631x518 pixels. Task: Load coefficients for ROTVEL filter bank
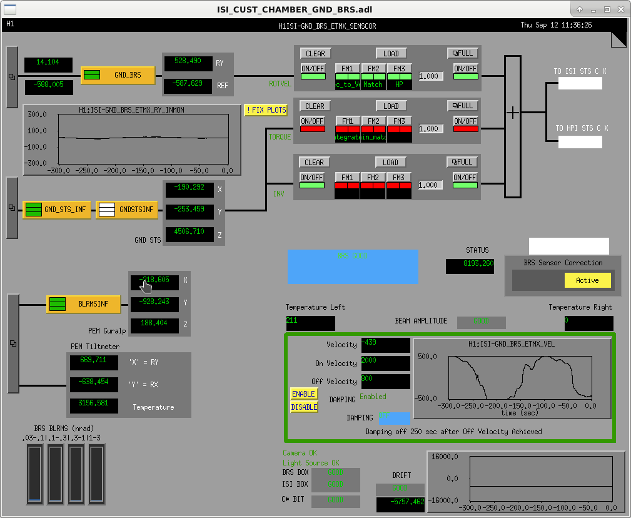[x=391, y=54]
